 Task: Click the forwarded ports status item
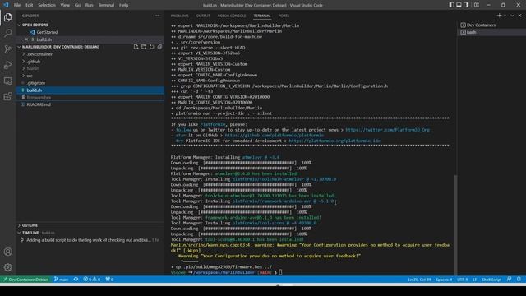coord(109,280)
